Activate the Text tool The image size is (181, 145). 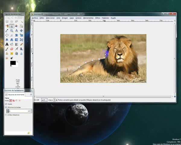[7, 44]
